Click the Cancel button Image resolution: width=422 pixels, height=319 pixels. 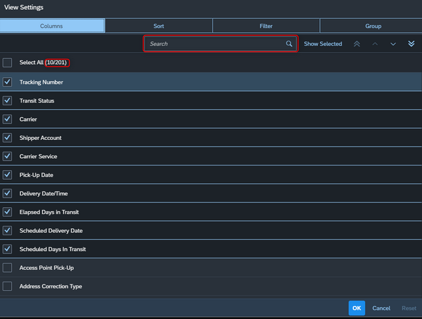(x=381, y=309)
